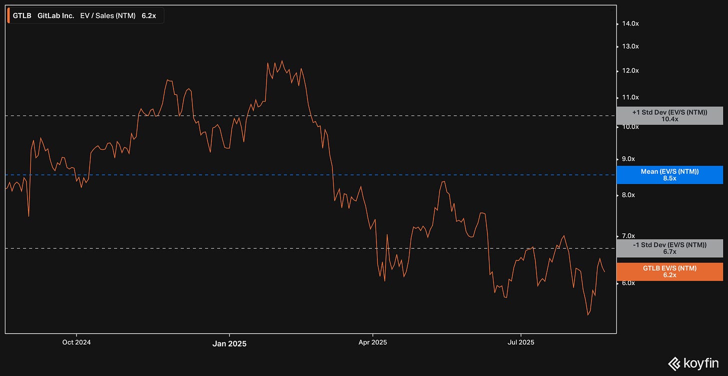Click the 6.2x value in the legend
The width and height of the screenshot is (728, 376).
point(148,15)
